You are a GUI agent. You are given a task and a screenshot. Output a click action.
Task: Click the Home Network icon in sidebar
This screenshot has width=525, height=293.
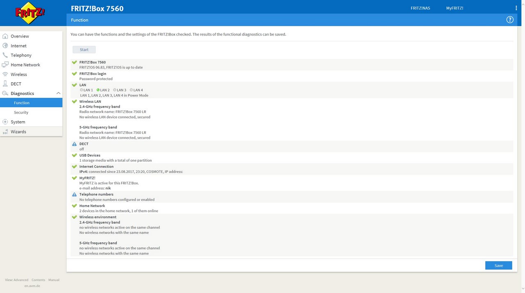(x=5, y=65)
